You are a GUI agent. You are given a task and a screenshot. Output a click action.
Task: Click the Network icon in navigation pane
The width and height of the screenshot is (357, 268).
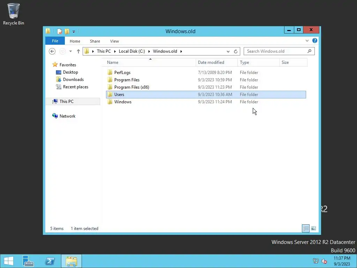[55, 116]
